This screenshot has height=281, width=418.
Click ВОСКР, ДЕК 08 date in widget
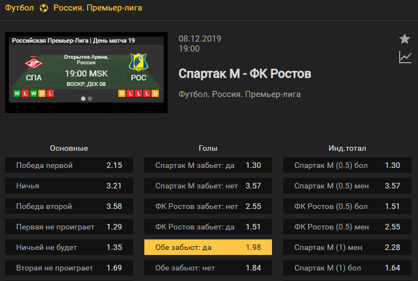pyautogui.click(x=86, y=84)
